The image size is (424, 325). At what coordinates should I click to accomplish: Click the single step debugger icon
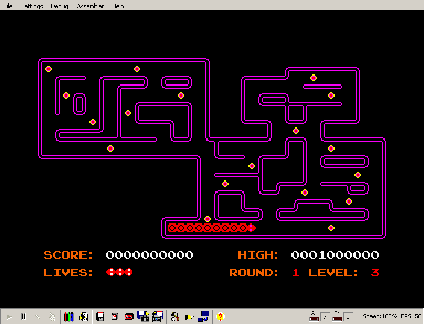pyautogui.click(x=38, y=317)
